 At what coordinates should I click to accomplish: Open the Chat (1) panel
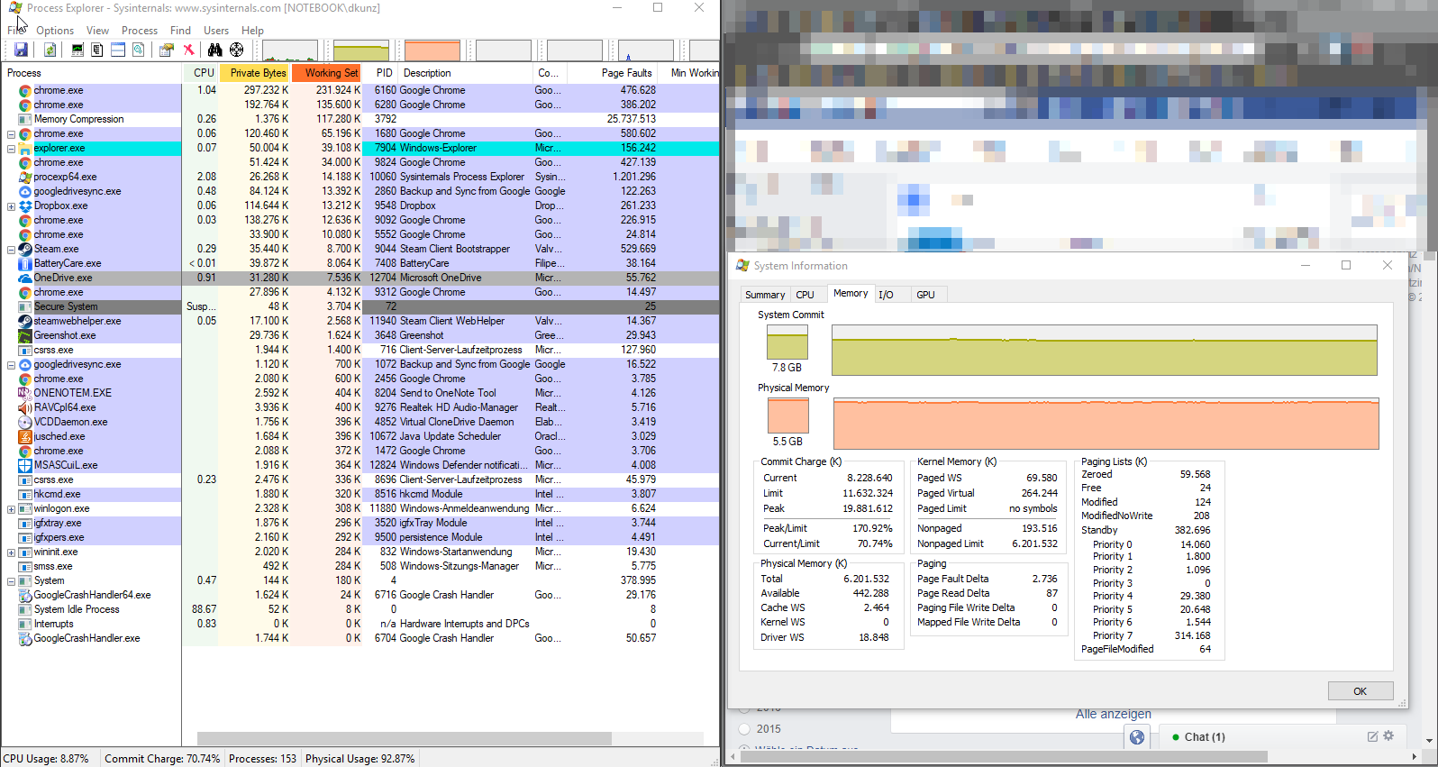pos(1205,737)
